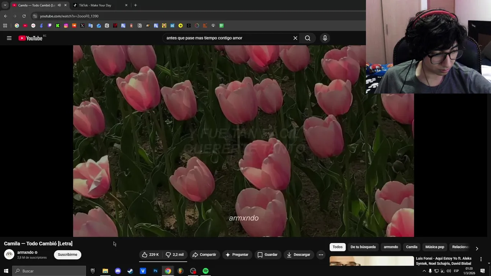Open the armxndo channel name link
Viewport: 491px width, 276px height.
pyautogui.click(x=25, y=252)
